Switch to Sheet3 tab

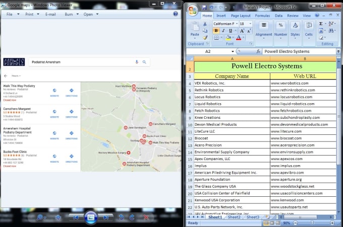tap(253, 217)
